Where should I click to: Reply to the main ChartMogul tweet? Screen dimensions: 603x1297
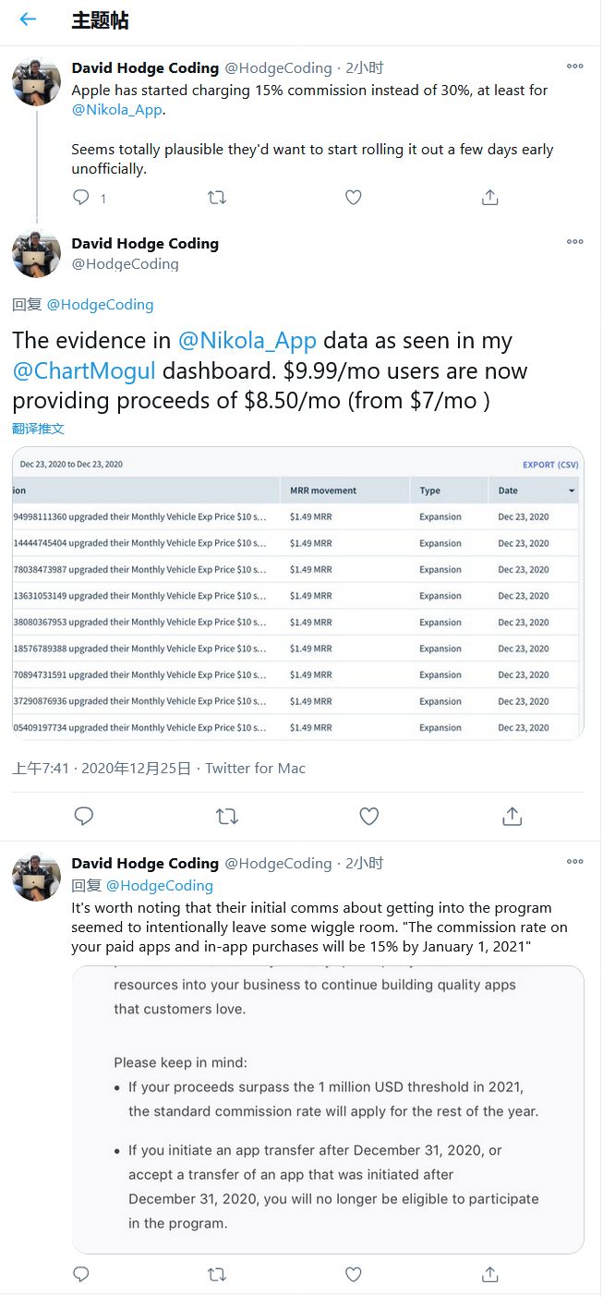84,816
